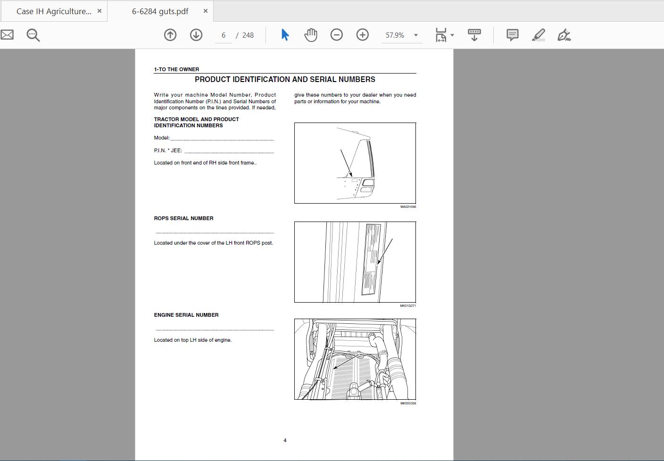The height and width of the screenshot is (461, 664).
Task: Click the page number 4 footer
Action: pos(285,440)
